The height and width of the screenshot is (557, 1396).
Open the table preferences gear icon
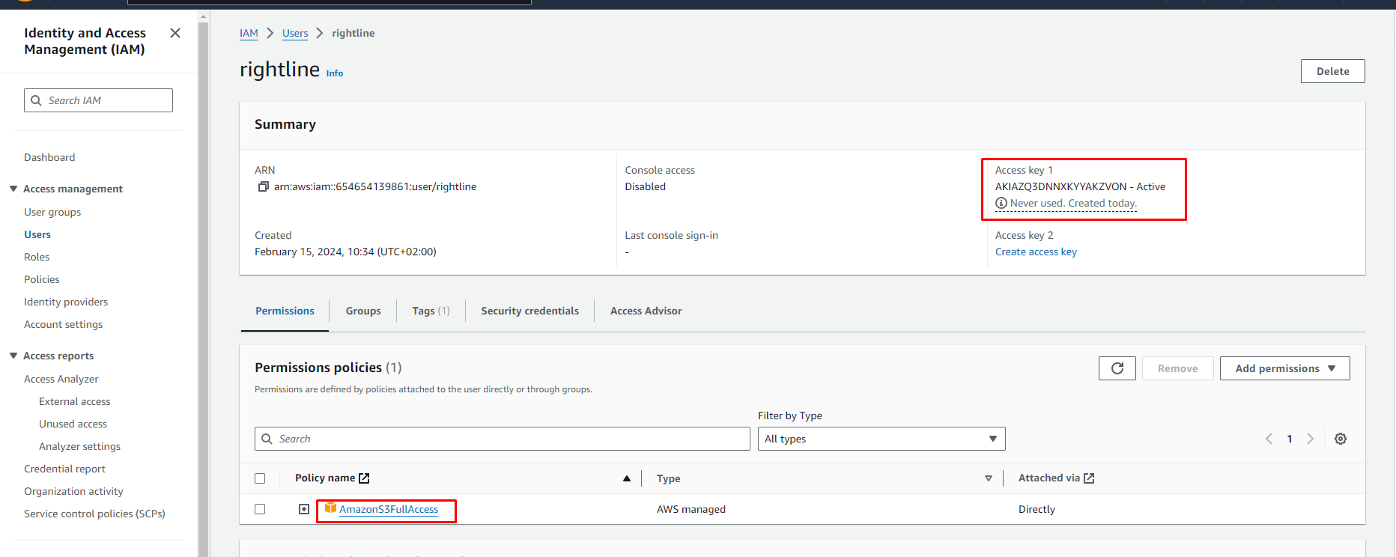click(x=1340, y=439)
